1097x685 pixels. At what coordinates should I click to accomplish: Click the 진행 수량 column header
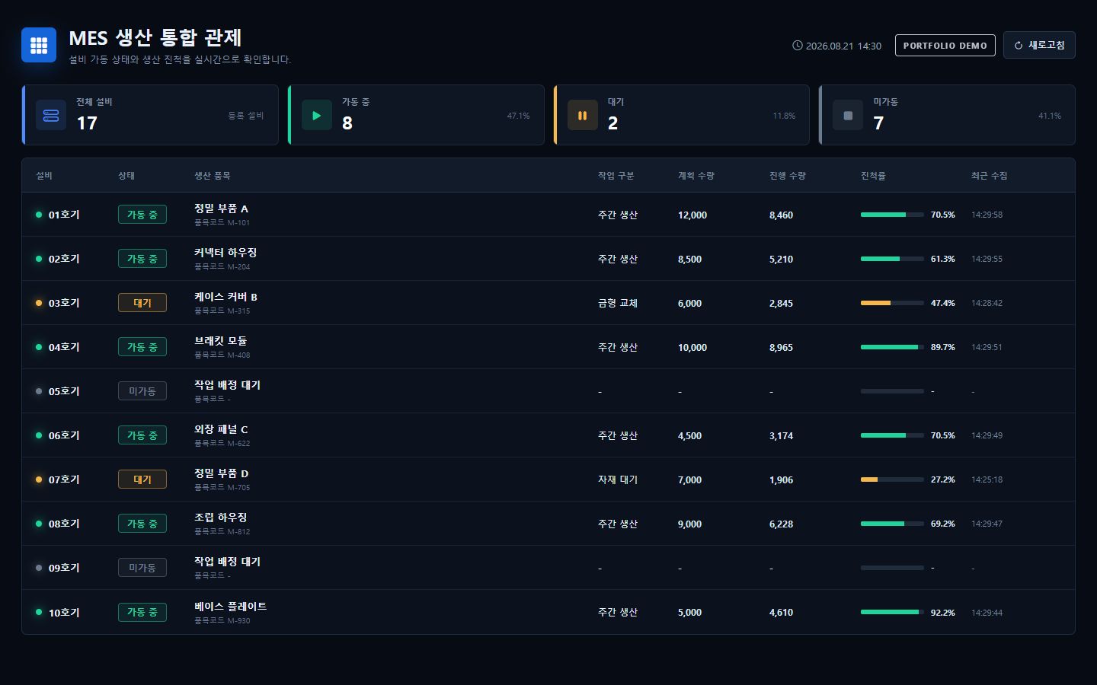point(788,176)
